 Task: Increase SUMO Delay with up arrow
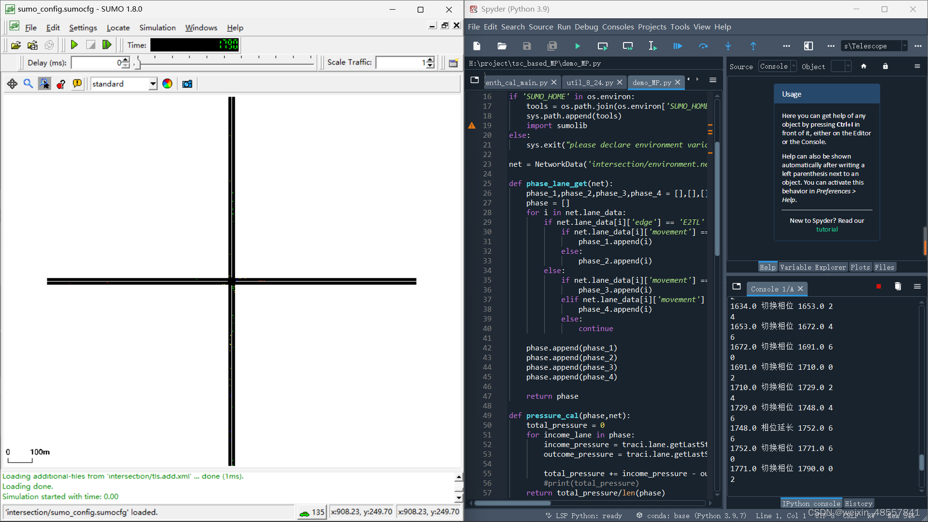[126, 59]
